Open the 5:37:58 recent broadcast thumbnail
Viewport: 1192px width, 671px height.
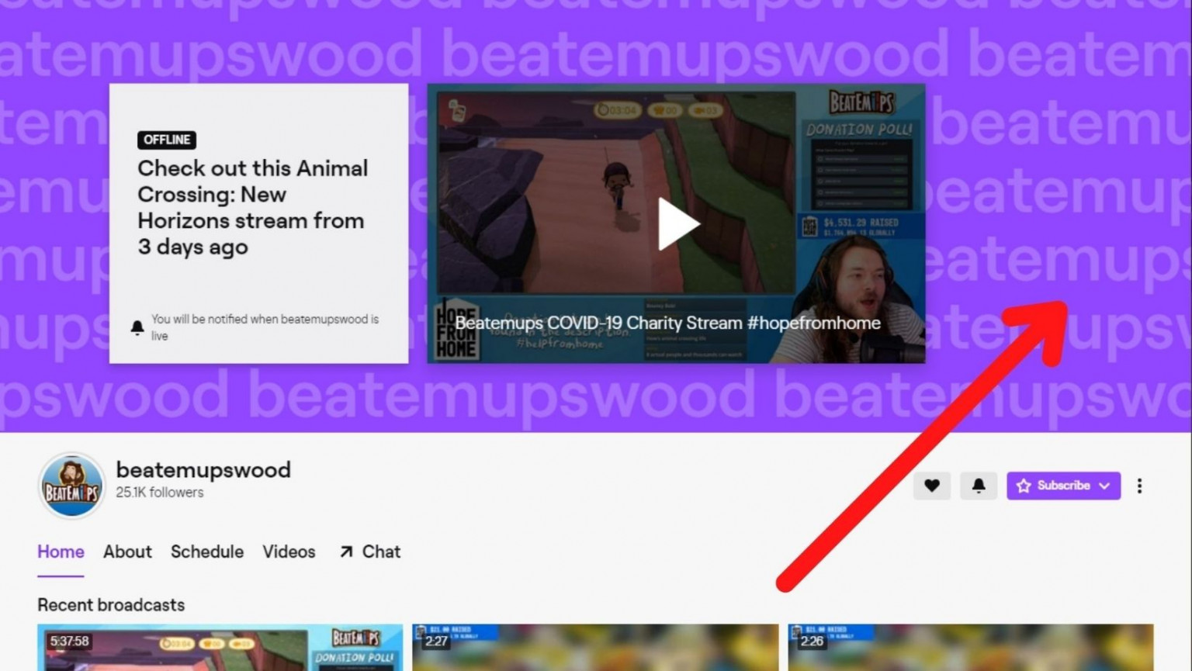pos(220,648)
